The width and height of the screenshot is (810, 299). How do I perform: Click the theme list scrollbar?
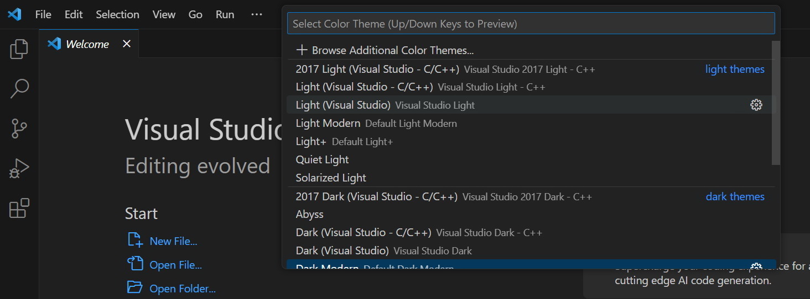776,103
